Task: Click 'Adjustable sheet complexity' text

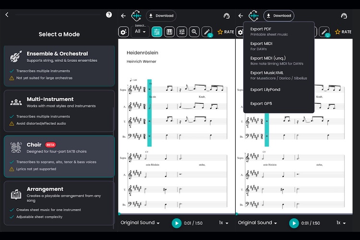Action: click(x=39, y=217)
